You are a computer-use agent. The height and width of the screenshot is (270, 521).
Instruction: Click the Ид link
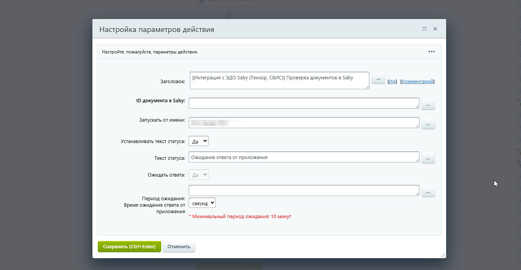coord(392,82)
